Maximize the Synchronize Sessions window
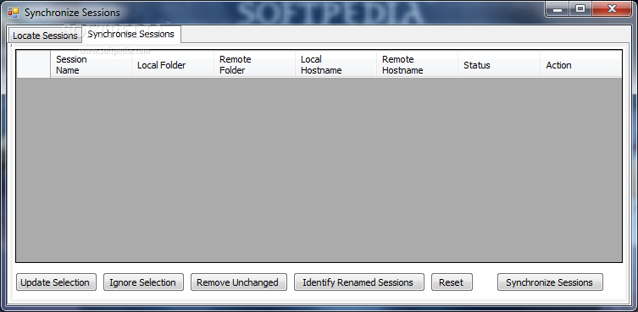The width and height of the screenshot is (638, 312). tap(580, 9)
